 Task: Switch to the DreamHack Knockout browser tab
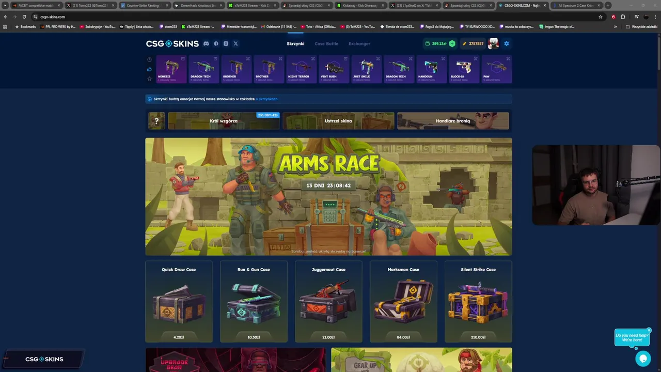click(197, 5)
